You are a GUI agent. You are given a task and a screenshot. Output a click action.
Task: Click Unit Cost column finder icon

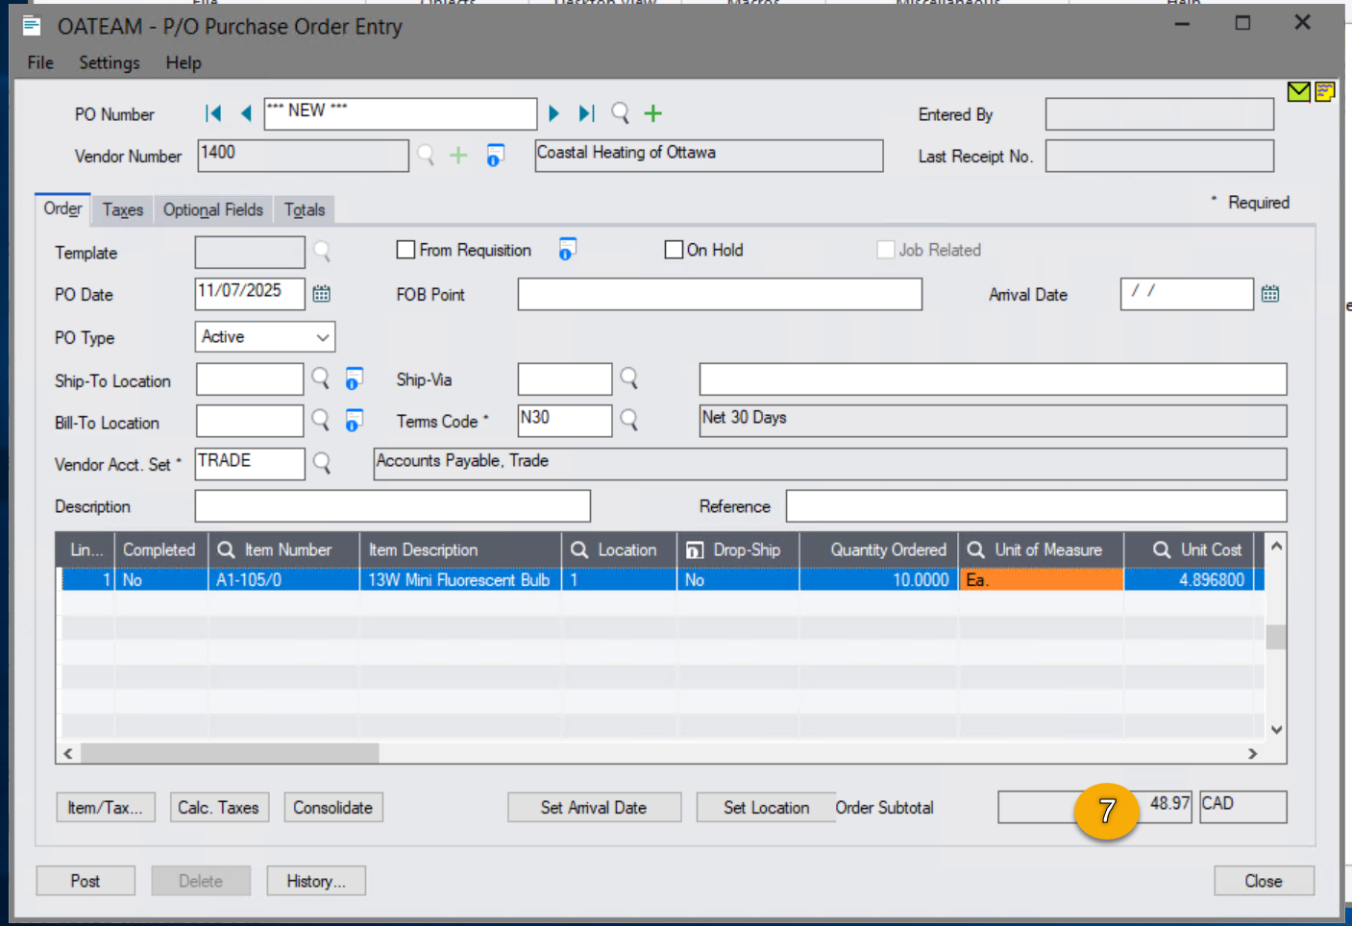click(x=1162, y=549)
